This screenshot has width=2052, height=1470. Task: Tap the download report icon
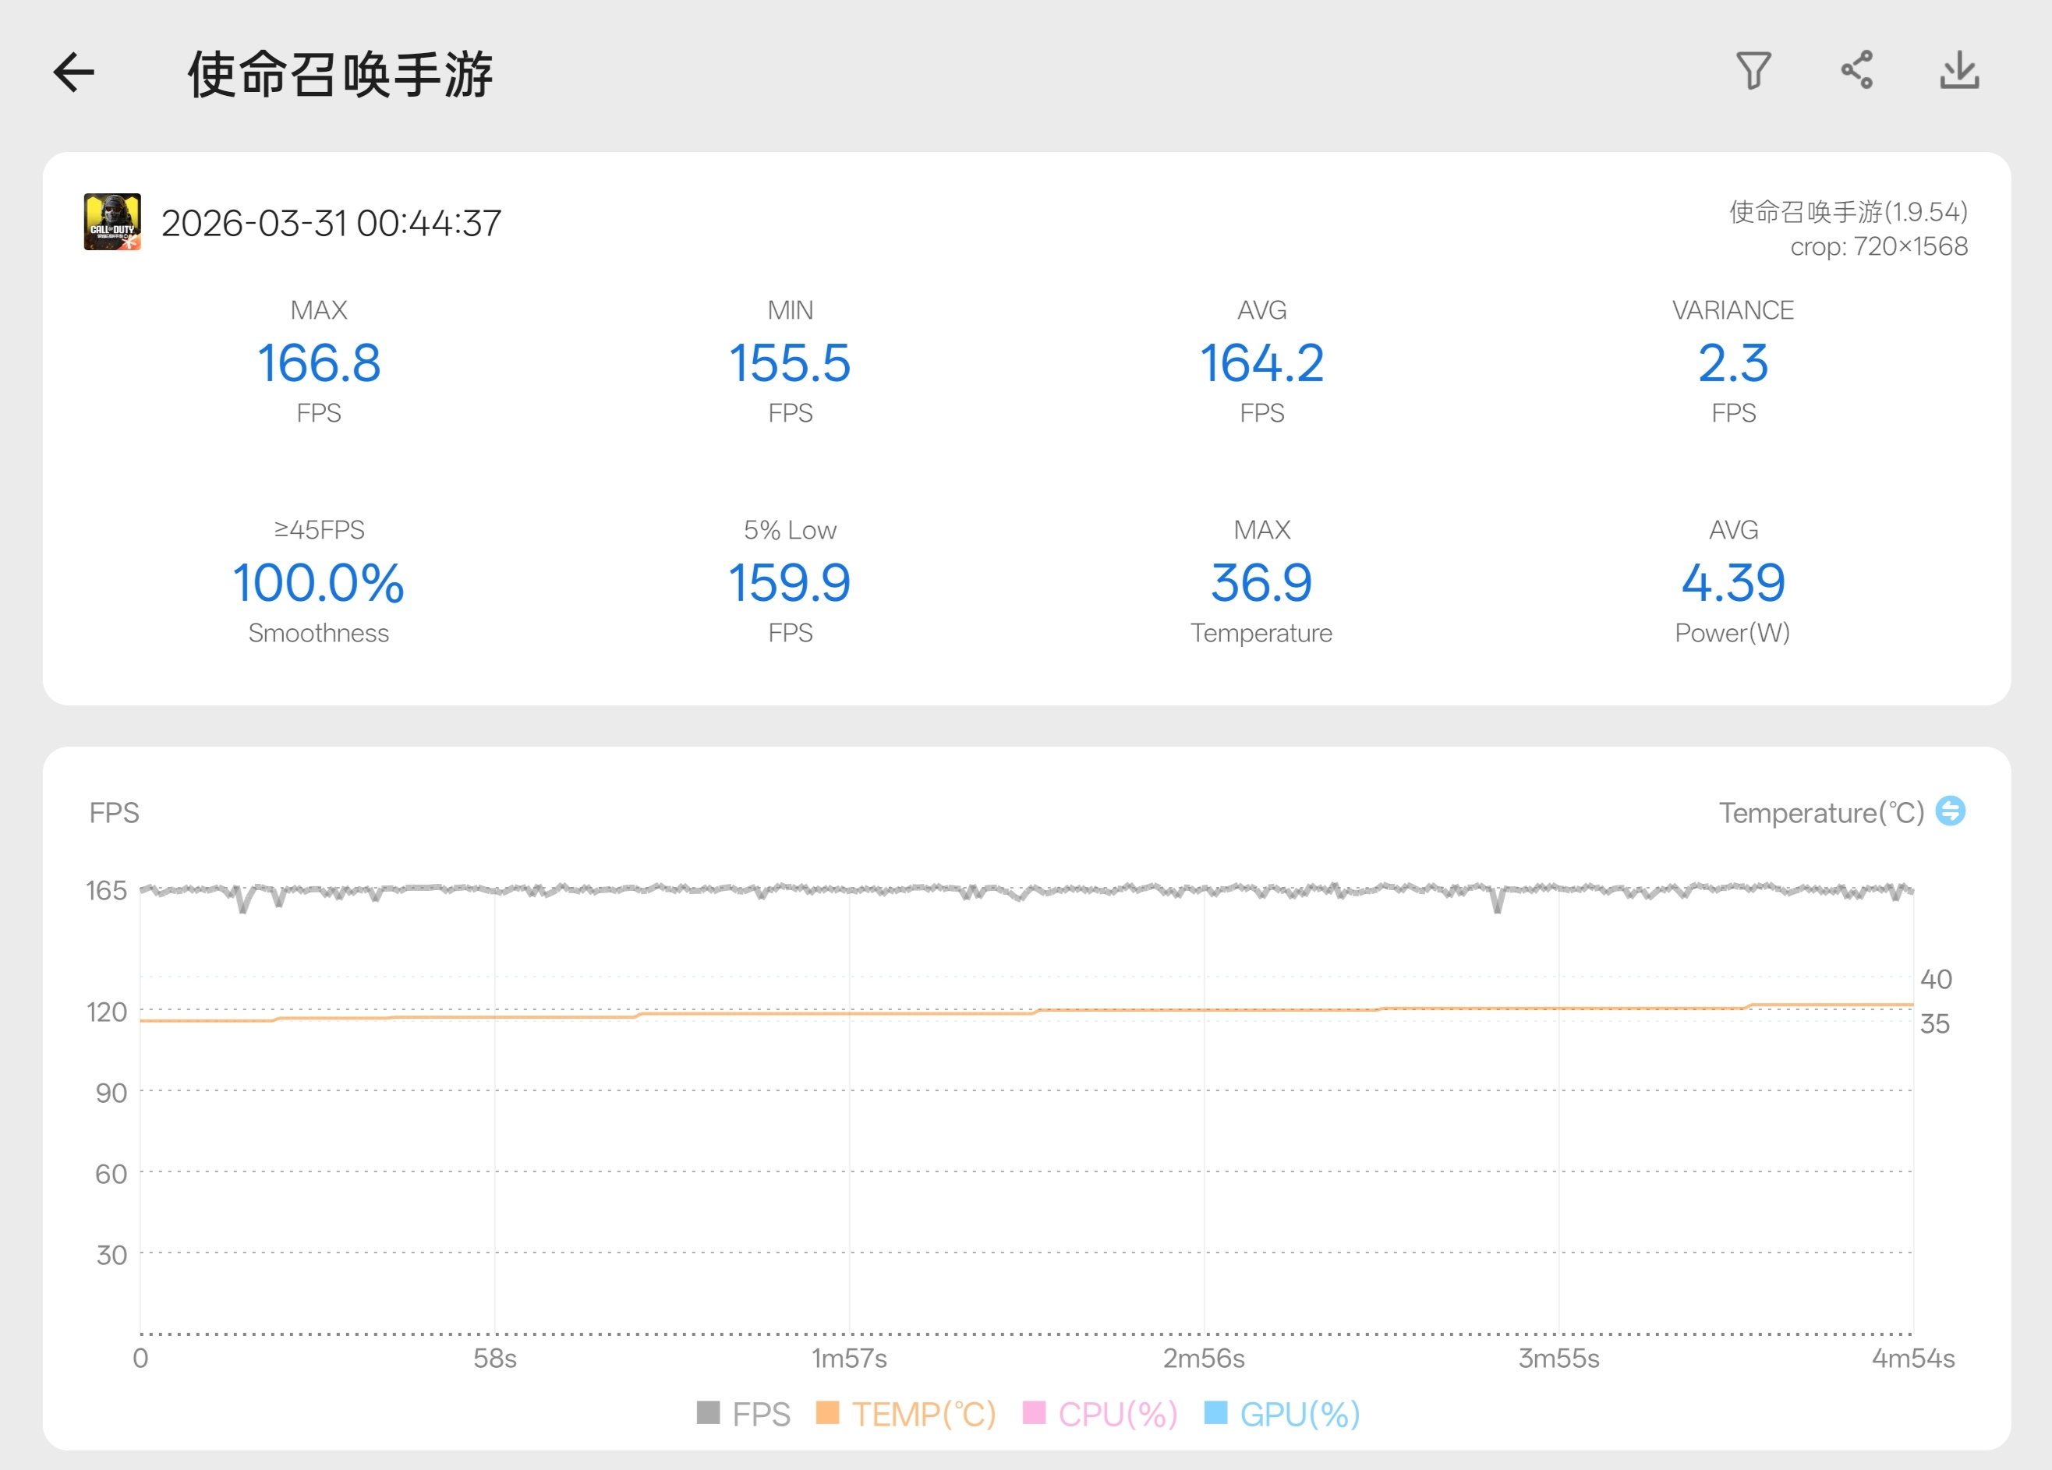(1958, 71)
